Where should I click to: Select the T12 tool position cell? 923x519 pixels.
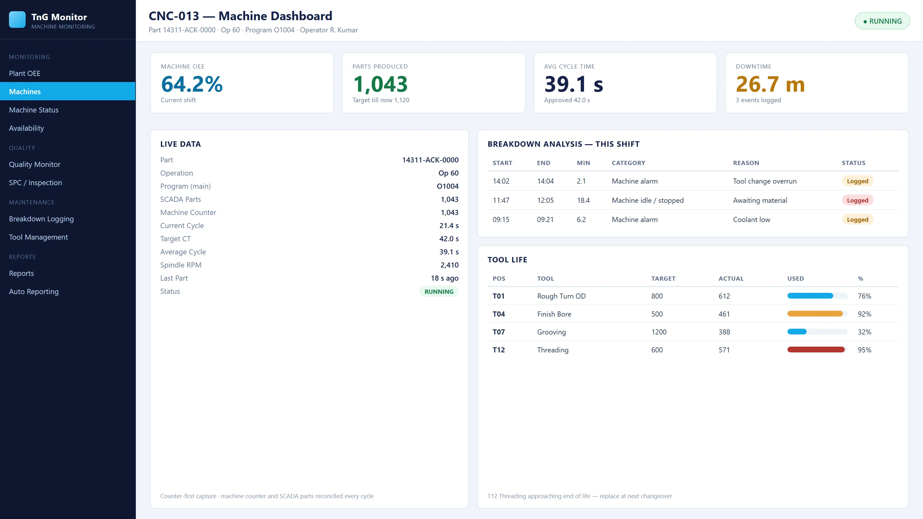(499, 350)
